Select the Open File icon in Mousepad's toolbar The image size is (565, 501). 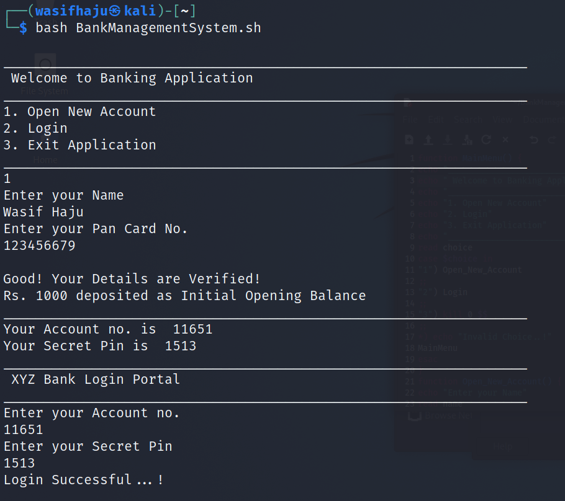[x=428, y=140]
